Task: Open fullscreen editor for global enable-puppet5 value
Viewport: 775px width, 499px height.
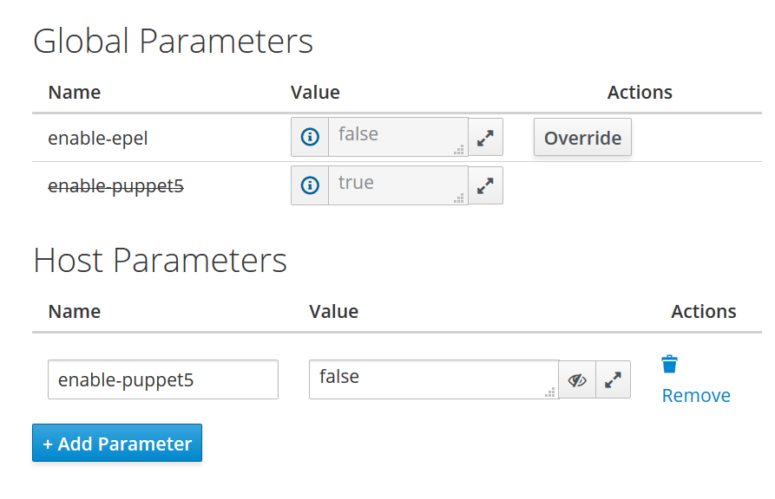Action: point(486,185)
